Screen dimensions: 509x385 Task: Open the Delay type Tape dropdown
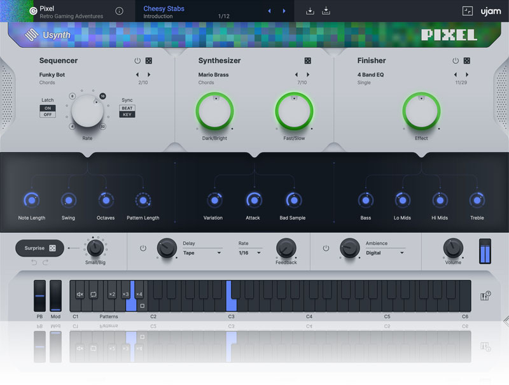(202, 253)
